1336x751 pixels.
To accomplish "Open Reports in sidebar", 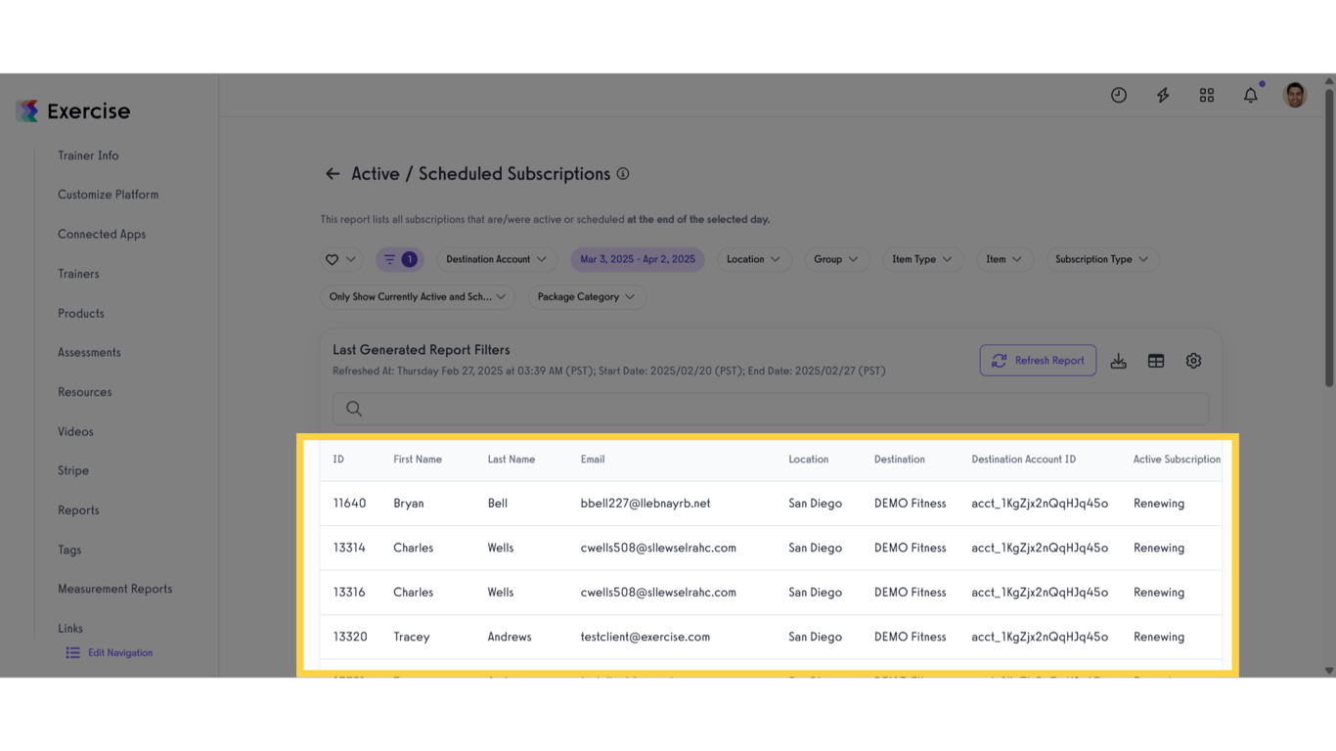I will pos(78,510).
